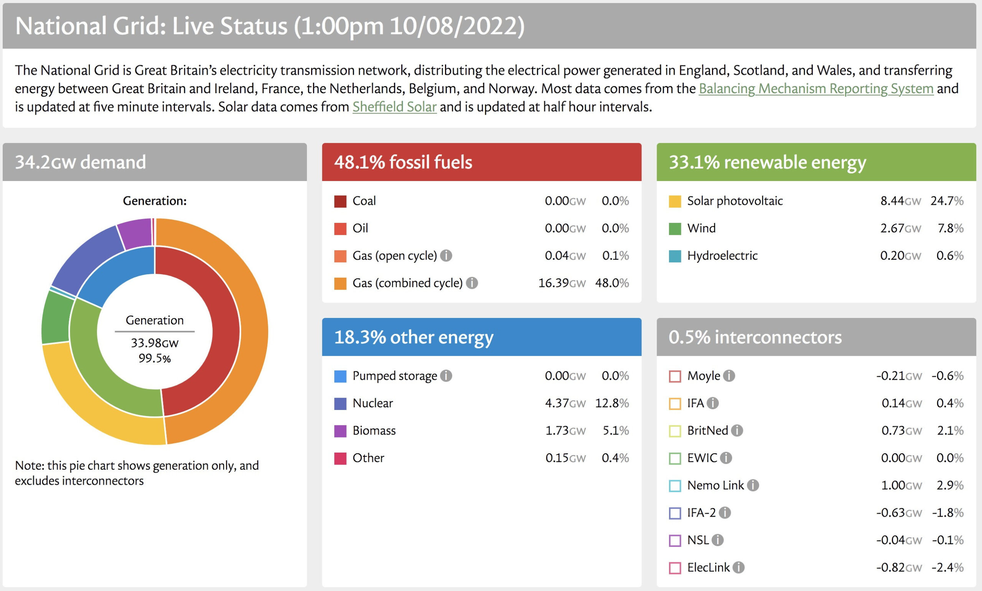The image size is (982, 591).
Task: Click the NSL info icon
Action: pos(717,540)
